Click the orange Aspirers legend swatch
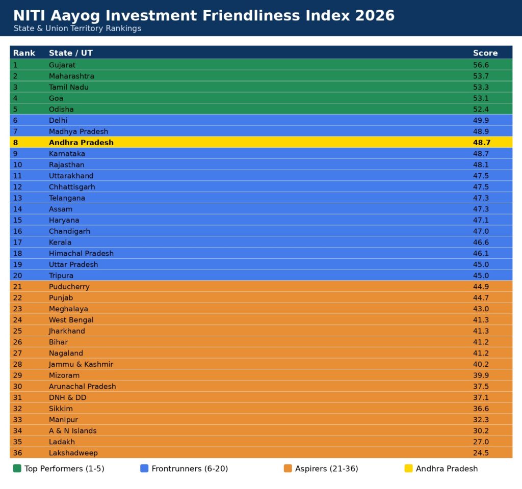The width and height of the screenshot is (522, 489). tap(288, 469)
